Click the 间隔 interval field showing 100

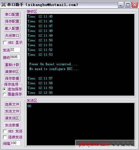(16, 143)
